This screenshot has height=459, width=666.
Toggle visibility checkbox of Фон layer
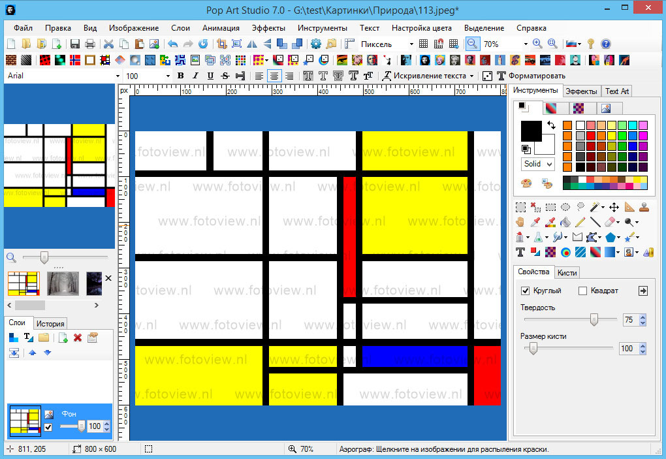pyautogui.click(x=48, y=427)
